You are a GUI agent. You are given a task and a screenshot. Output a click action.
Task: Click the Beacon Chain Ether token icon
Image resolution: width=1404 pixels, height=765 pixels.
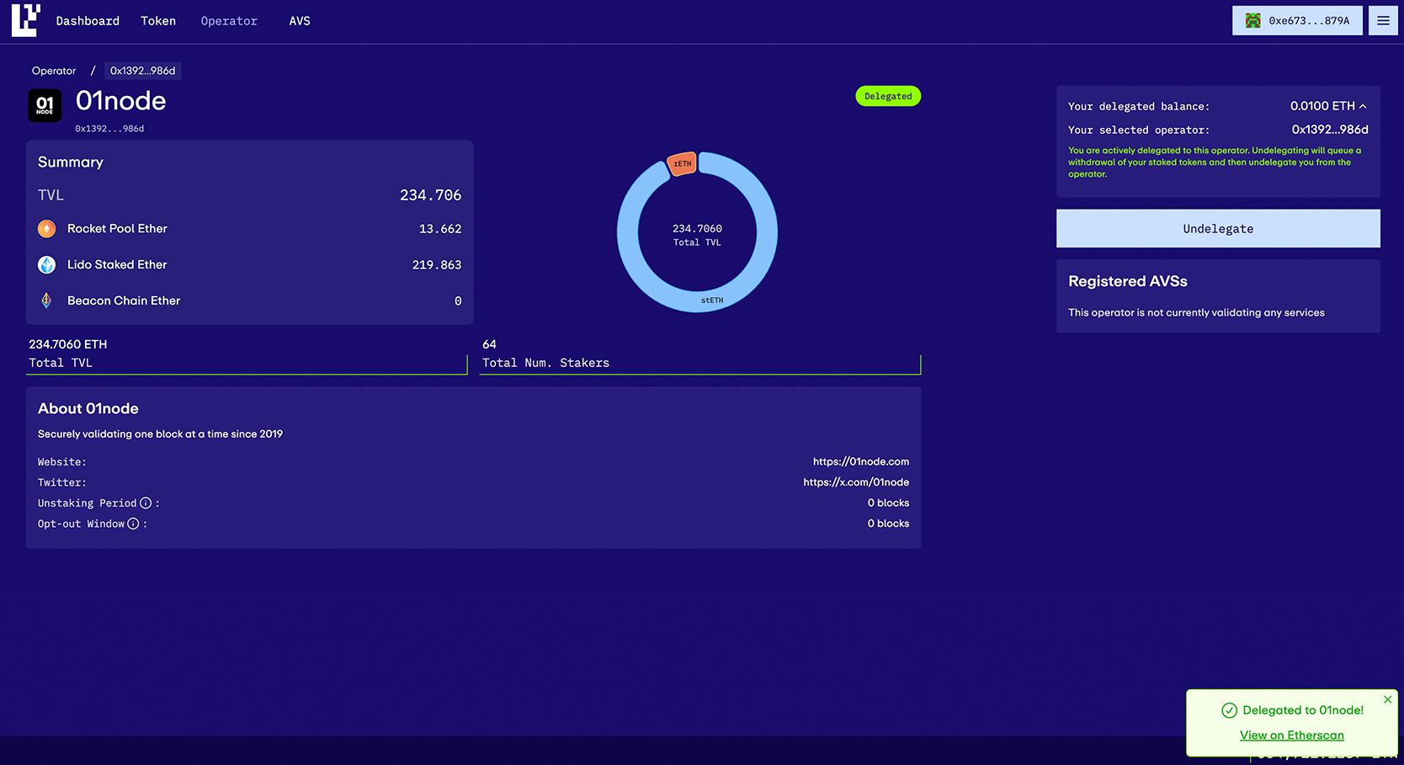coord(47,300)
